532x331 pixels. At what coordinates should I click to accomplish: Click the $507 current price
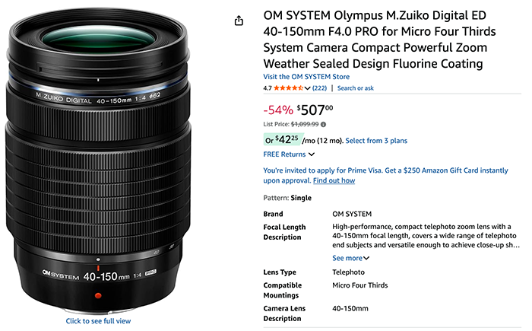click(315, 109)
